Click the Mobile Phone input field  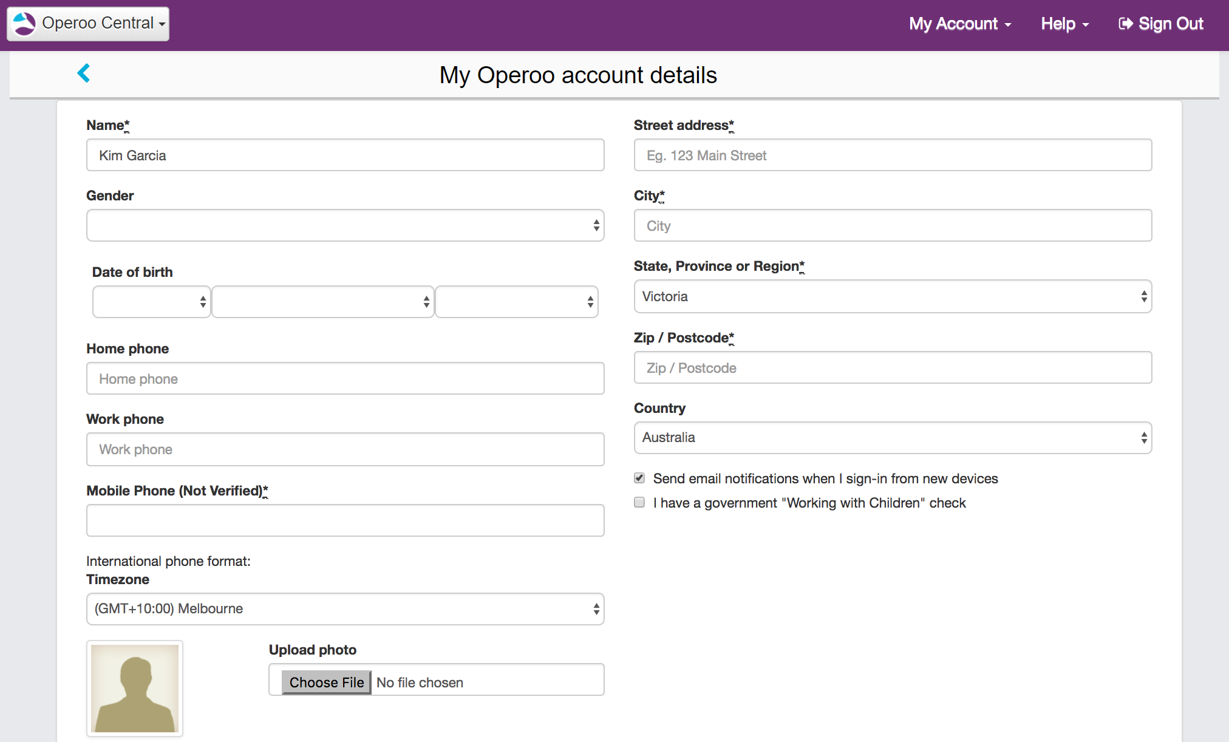(345, 520)
